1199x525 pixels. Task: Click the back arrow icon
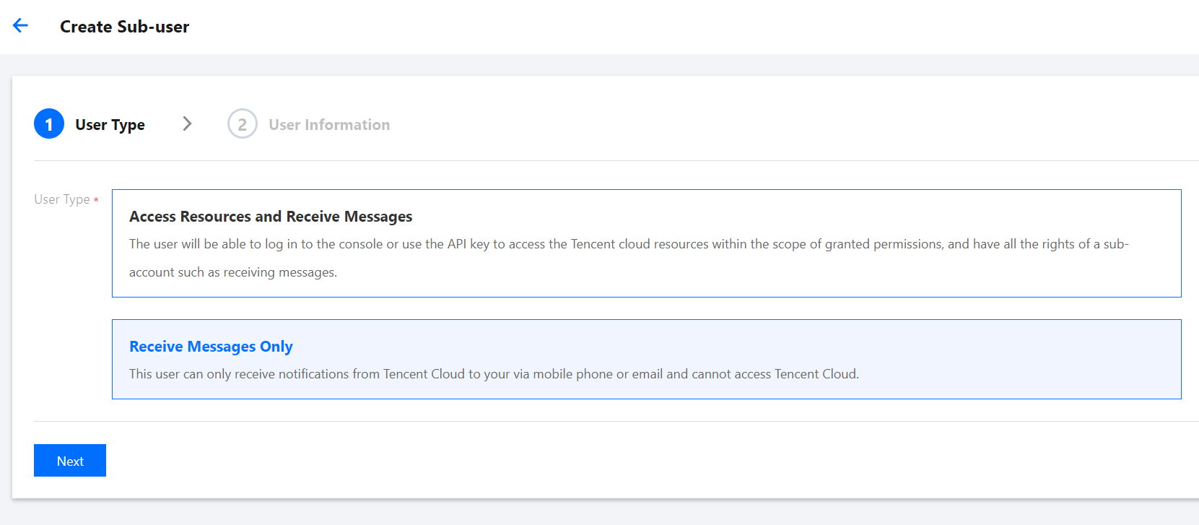pyautogui.click(x=20, y=26)
